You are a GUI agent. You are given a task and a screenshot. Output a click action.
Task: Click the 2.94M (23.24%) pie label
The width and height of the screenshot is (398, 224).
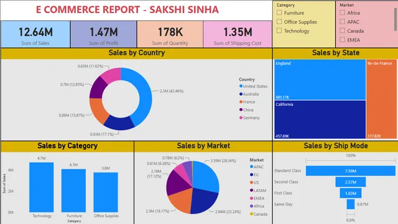point(228,212)
